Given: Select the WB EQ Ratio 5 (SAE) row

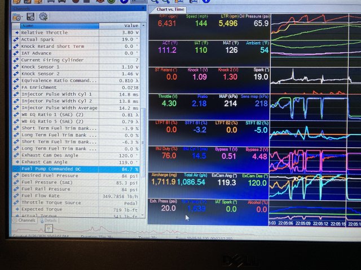Looking at the screenshot, I should click(x=76, y=121).
